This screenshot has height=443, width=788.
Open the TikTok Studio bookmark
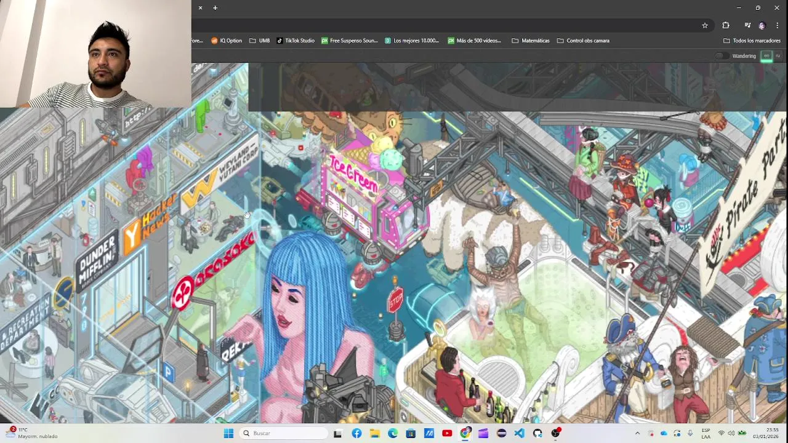click(295, 41)
